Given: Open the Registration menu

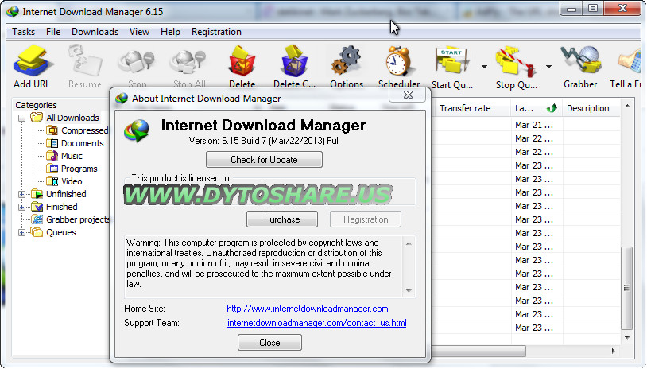Looking at the screenshot, I should tap(216, 32).
